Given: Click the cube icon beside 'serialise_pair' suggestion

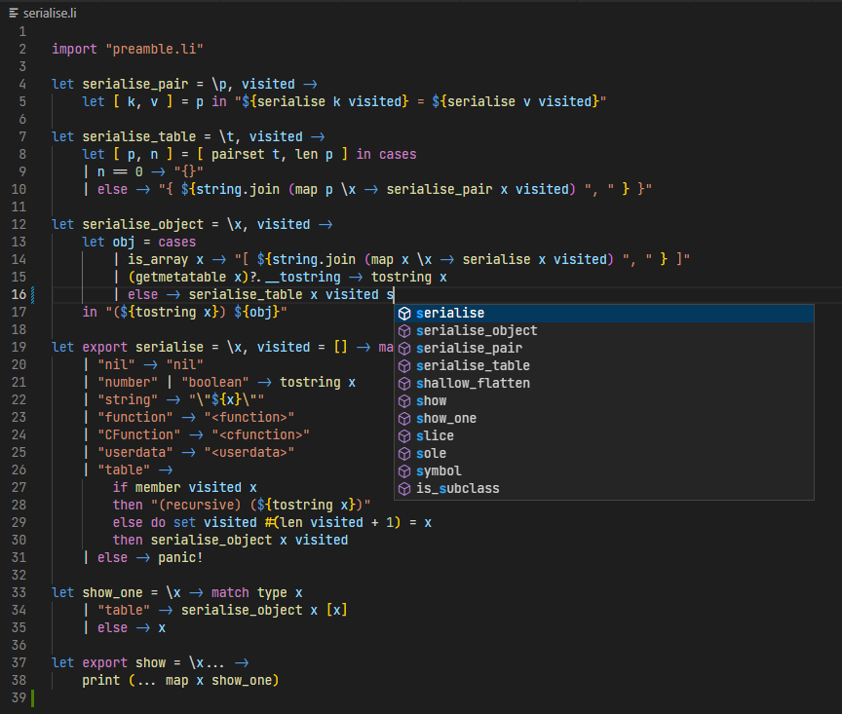Looking at the screenshot, I should click(404, 349).
